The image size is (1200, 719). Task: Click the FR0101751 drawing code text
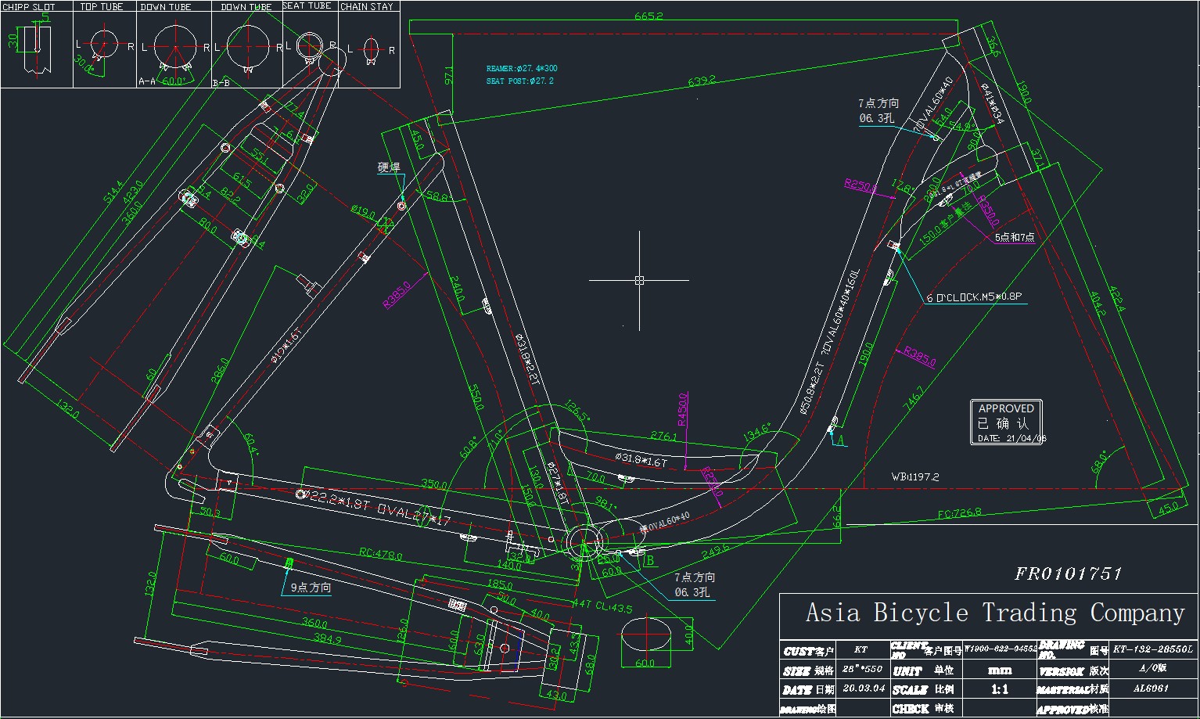(x=1068, y=574)
